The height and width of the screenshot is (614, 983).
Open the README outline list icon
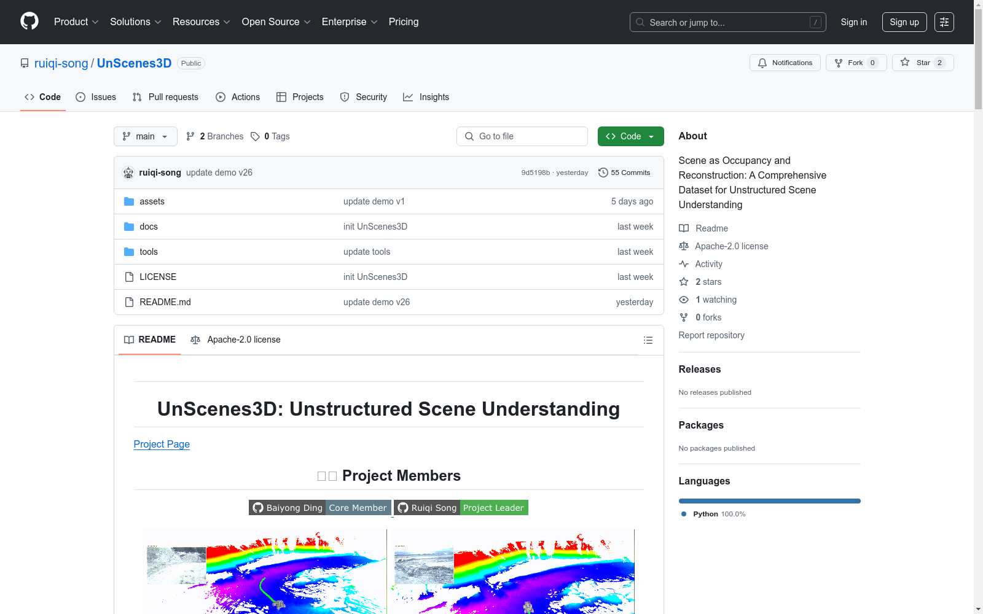click(648, 340)
